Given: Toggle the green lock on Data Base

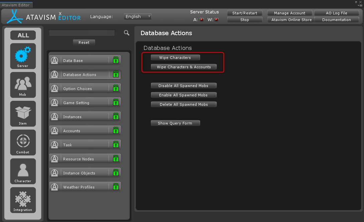Looking at the screenshot, I should click(116, 60).
